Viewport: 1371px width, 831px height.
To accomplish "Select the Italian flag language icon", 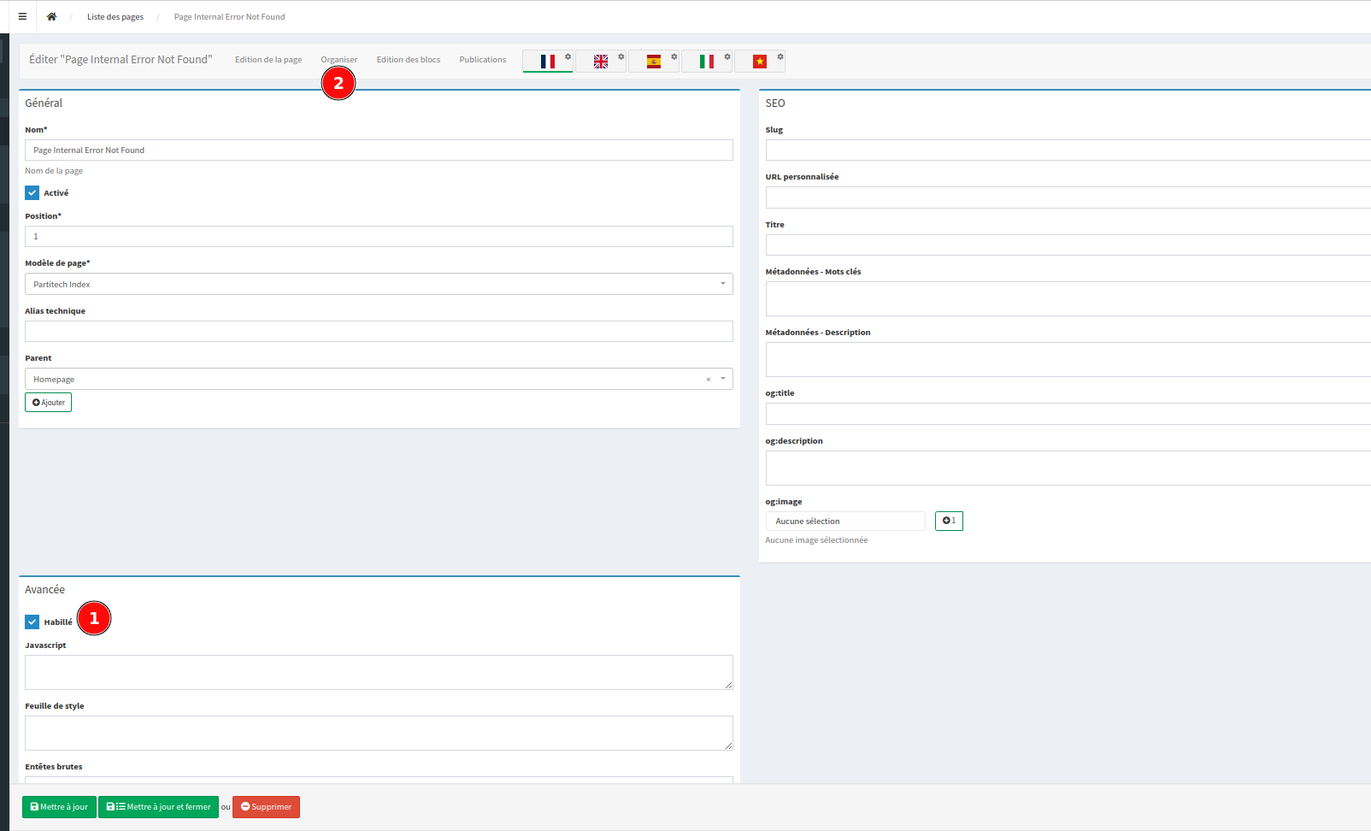I will point(706,62).
